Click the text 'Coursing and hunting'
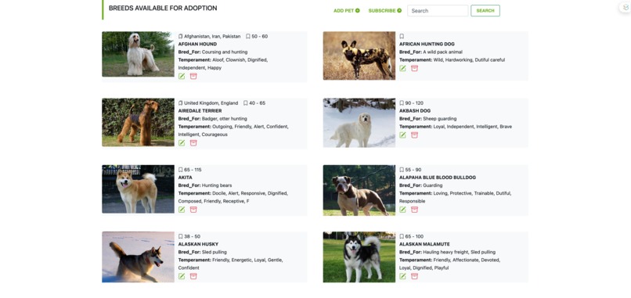This screenshot has width=631, height=298. point(225,52)
